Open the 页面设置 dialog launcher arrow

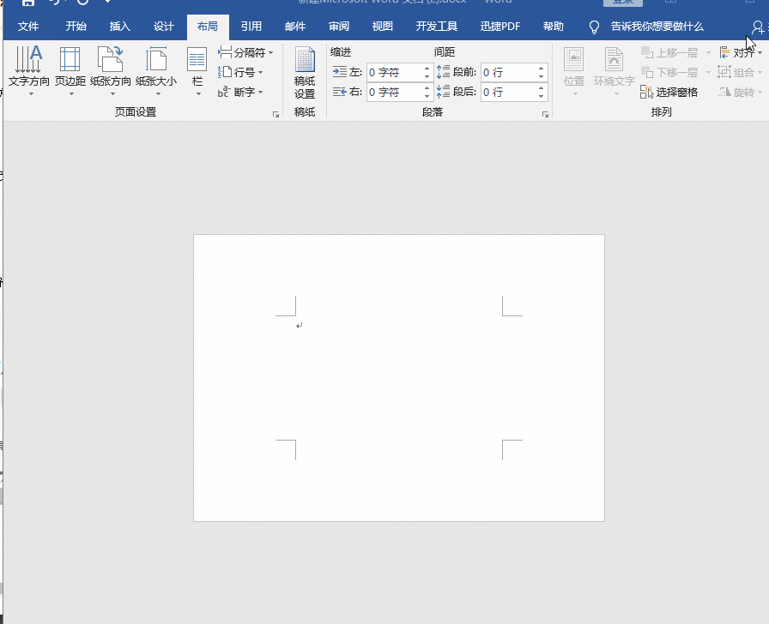tap(275, 114)
